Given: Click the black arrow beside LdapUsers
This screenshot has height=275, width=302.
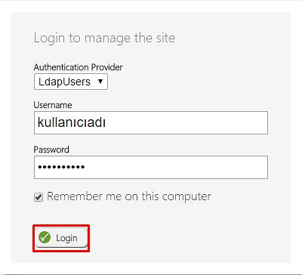Looking at the screenshot, I should [100, 82].
